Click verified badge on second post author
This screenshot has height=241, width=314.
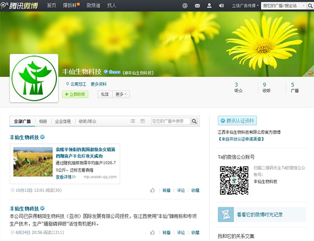click(42, 209)
